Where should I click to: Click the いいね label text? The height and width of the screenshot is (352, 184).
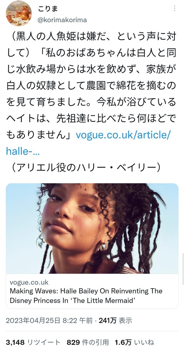pos(144,342)
